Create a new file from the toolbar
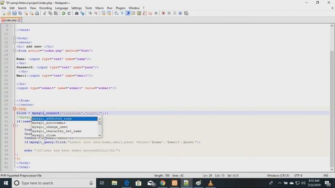The image size is (335, 188). point(4,14)
